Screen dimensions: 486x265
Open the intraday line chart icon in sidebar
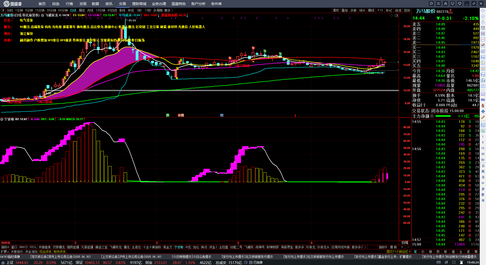[x=483, y=40]
